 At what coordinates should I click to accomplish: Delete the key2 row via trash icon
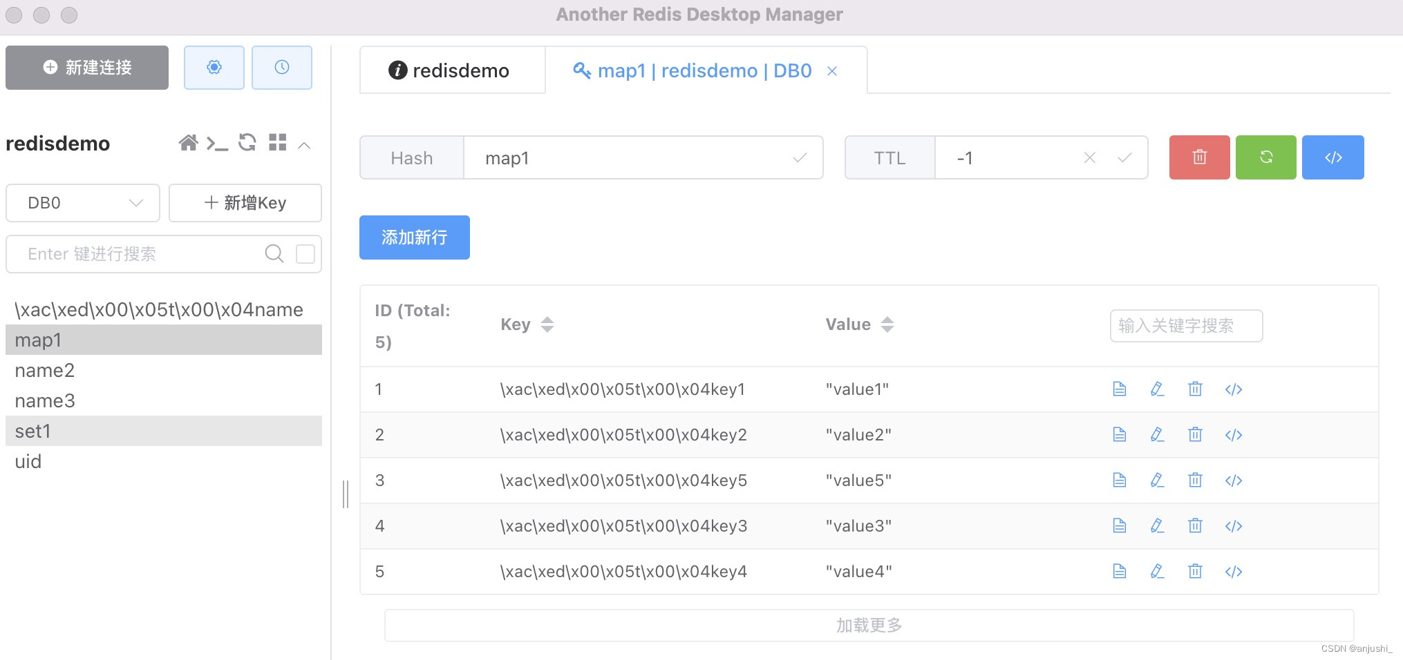[x=1196, y=434]
